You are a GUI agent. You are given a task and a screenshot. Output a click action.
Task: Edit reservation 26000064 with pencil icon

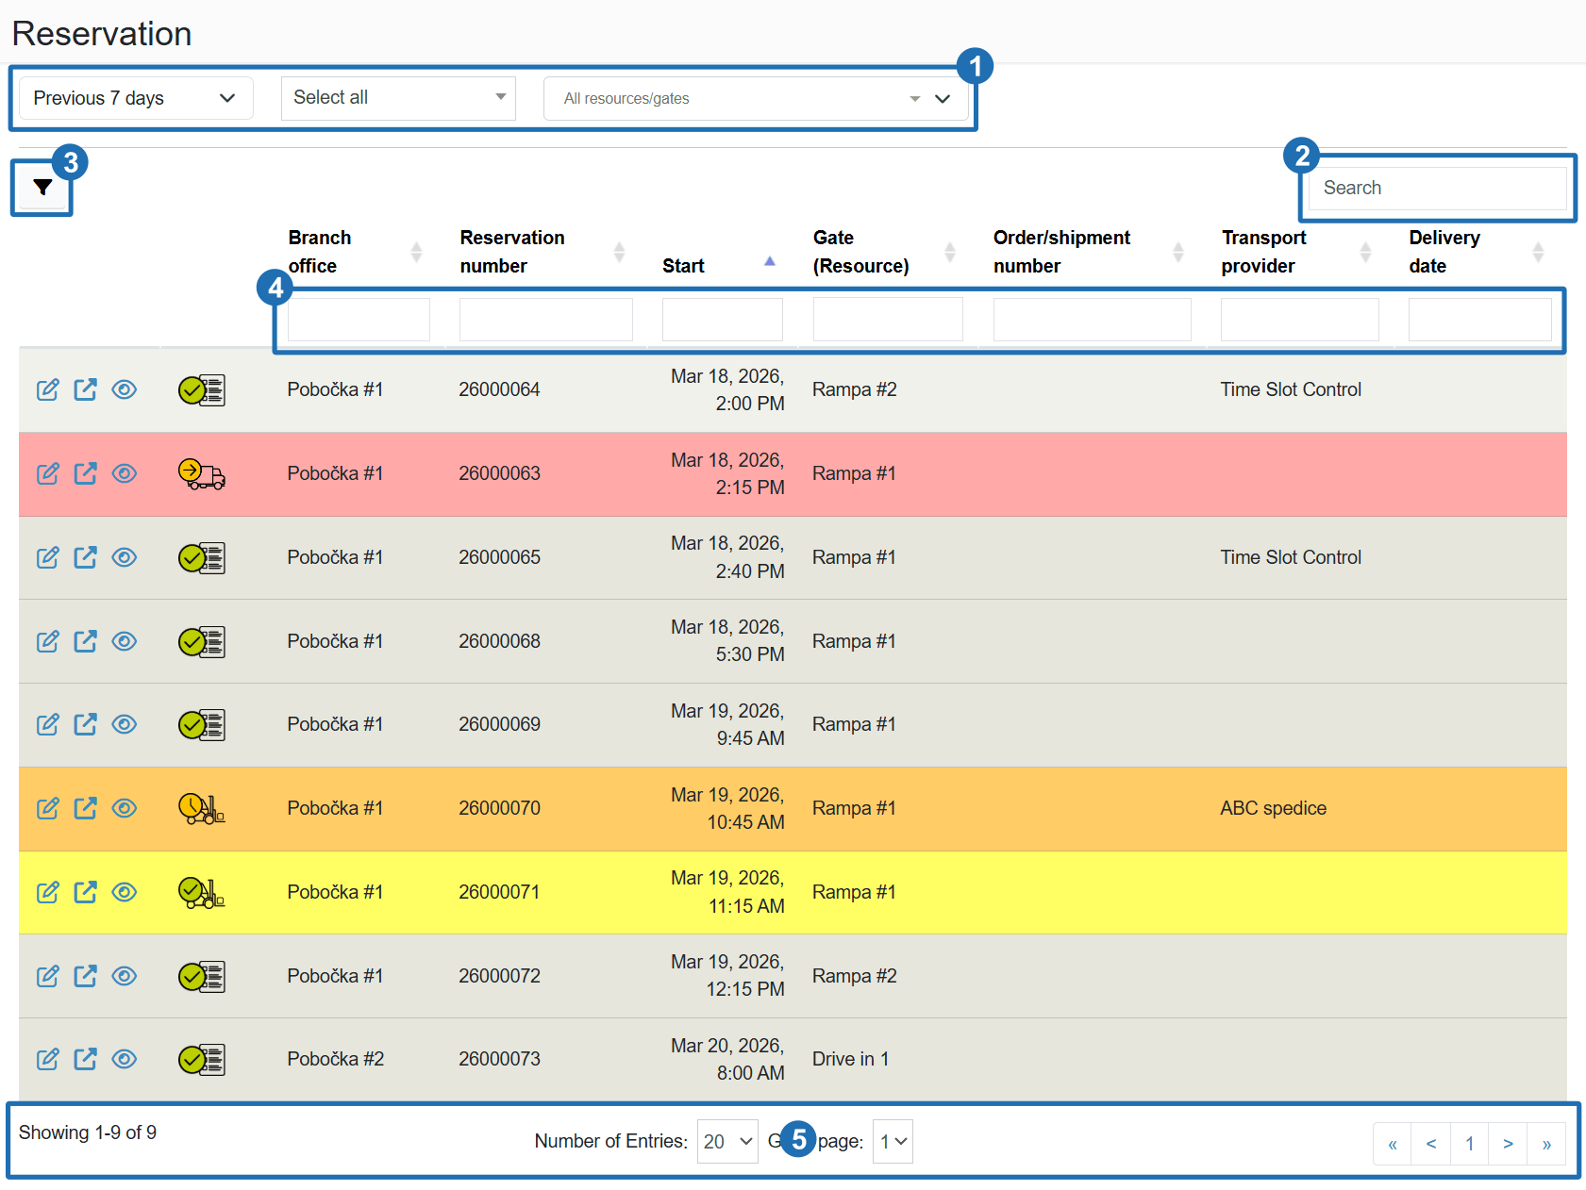coord(47,390)
